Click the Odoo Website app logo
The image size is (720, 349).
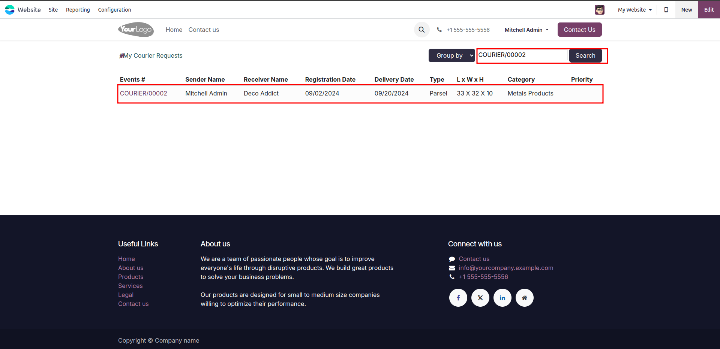pyautogui.click(x=10, y=10)
